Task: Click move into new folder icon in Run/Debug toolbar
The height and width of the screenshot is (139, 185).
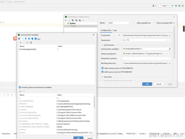Action: pos(80,20)
